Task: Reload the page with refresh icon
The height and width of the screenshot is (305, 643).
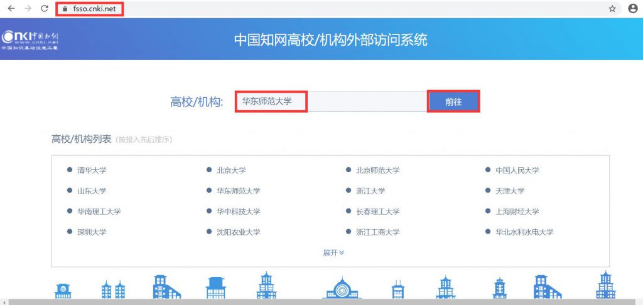Action: click(45, 9)
